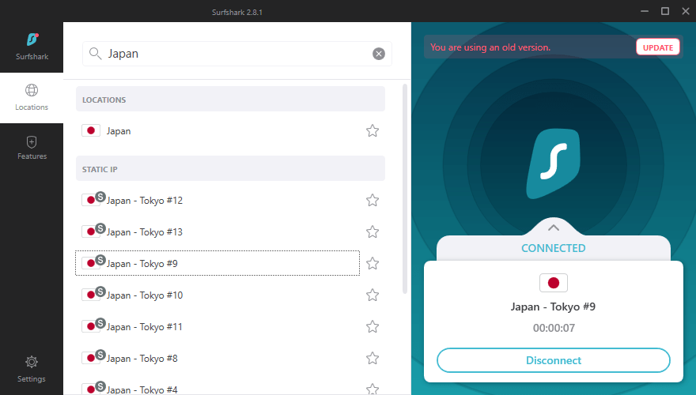The height and width of the screenshot is (395, 696).
Task: Click the search magnifier icon
Action: [95, 54]
